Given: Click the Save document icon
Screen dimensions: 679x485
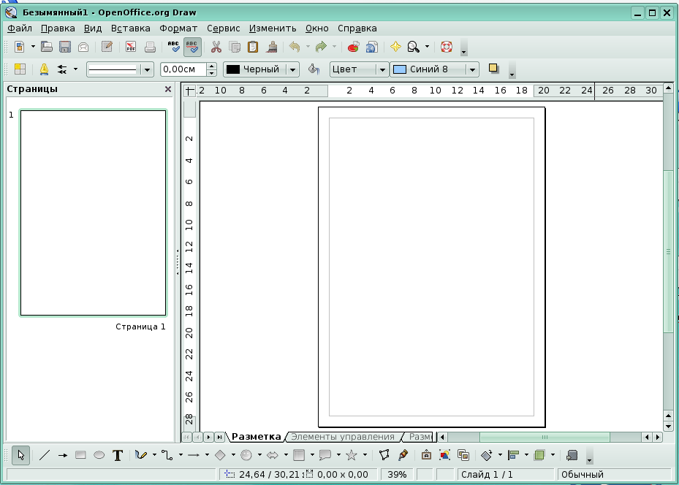Looking at the screenshot, I should click(64, 47).
